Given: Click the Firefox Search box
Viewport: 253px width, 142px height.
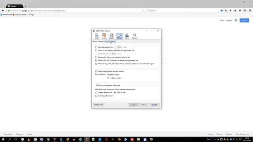Looking at the screenshot, I should click(182, 11).
